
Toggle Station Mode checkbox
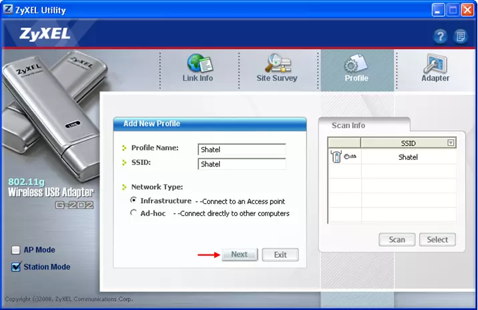(x=16, y=267)
